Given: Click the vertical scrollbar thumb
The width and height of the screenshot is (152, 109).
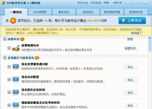Looking at the screenshot, I should click(x=150, y=46).
